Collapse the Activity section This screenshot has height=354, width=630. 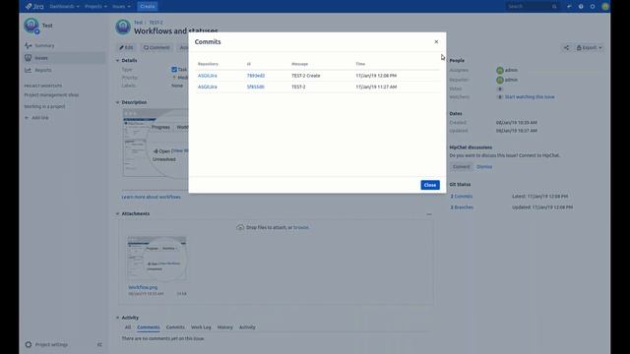pyautogui.click(x=118, y=318)
